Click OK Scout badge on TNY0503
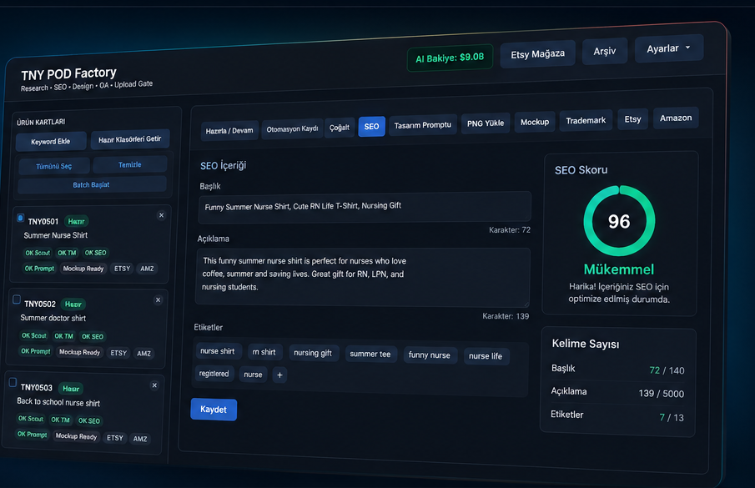Viewport: 755px width, 488px height. tap(31, 419)
